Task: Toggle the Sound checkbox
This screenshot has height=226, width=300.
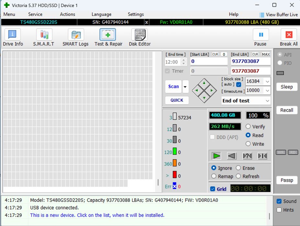Action: pos(279,201)
